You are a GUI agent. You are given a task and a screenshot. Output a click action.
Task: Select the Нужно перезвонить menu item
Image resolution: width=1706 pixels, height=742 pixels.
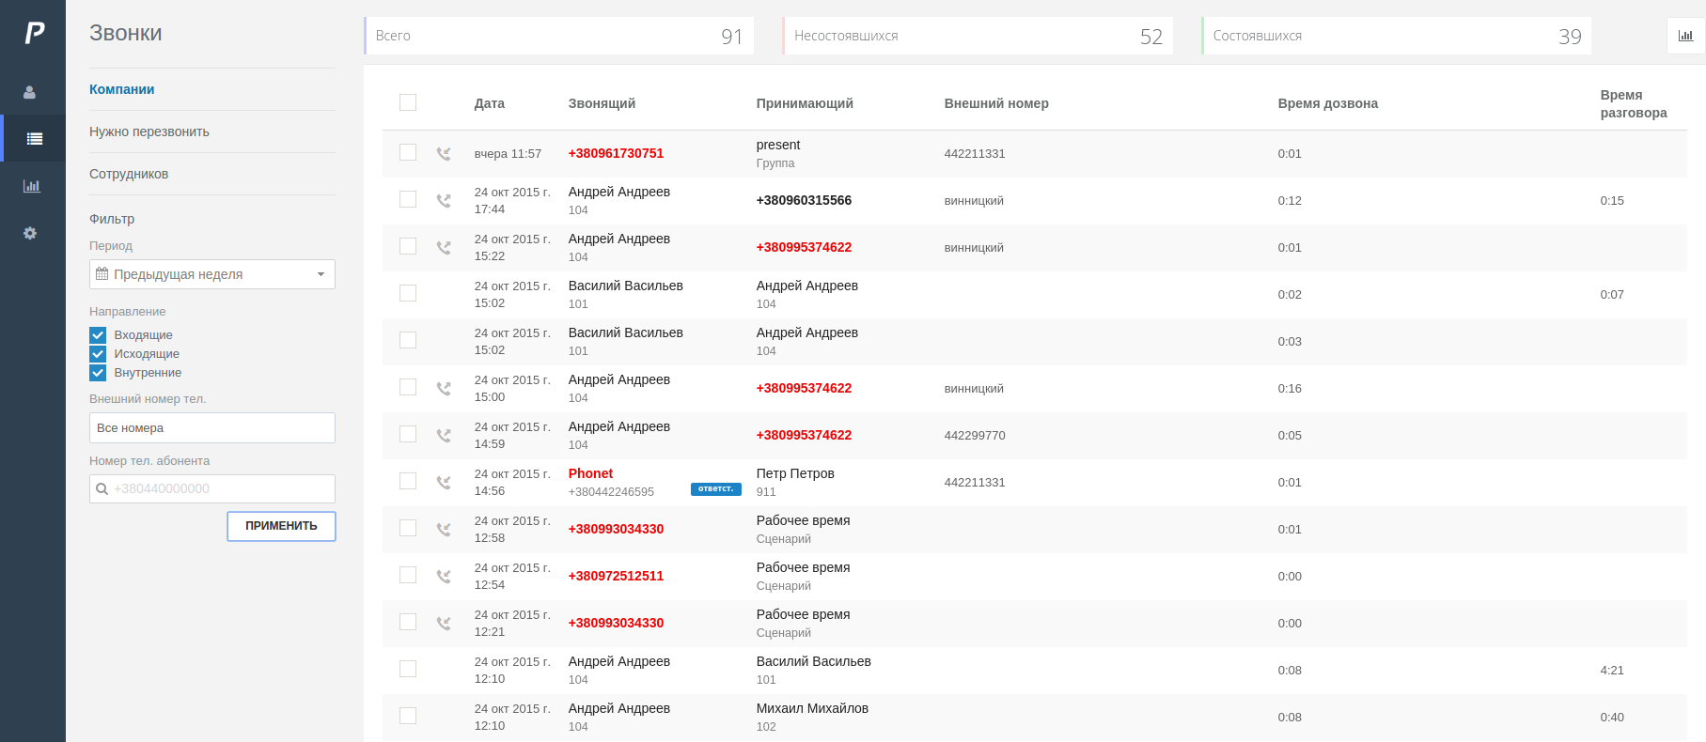click(149, 131)
